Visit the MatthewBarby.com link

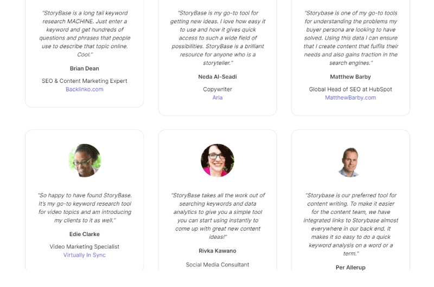point(350,97)
